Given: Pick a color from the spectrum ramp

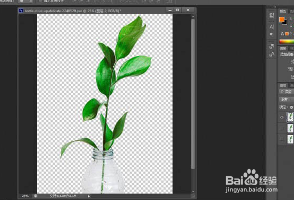Looking at the screenshot, I should [x=287, y=42].
